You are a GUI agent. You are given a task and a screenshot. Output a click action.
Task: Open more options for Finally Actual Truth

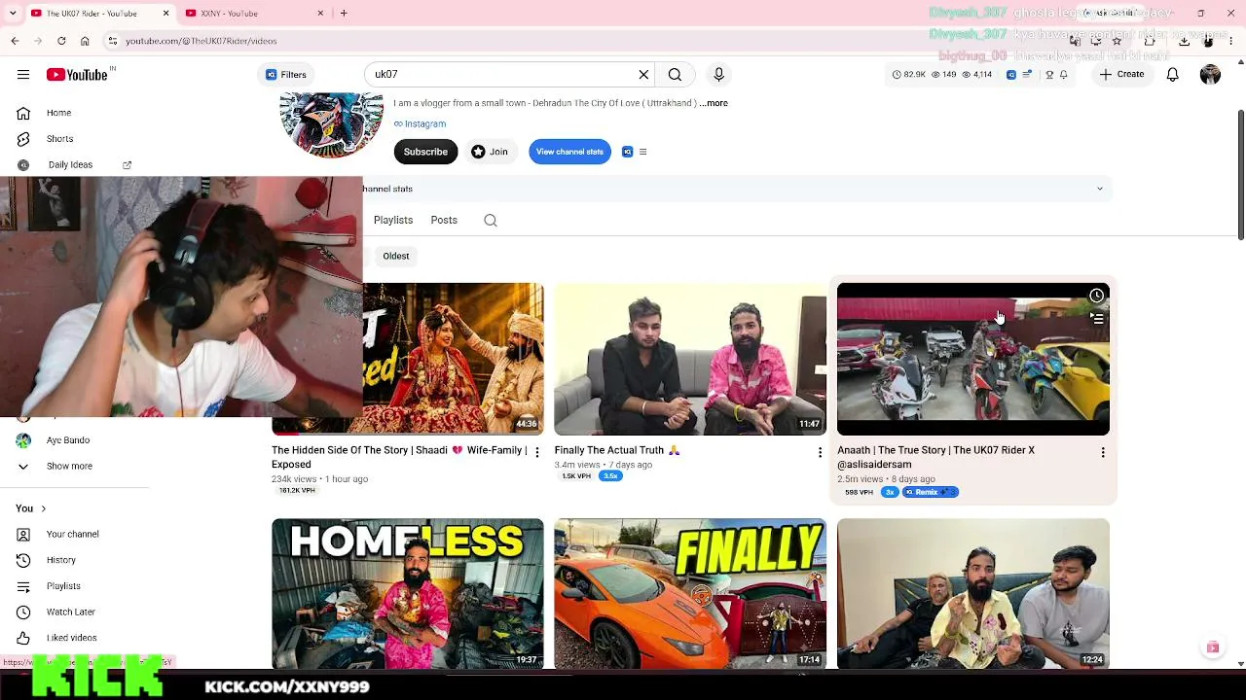point(820,452)
